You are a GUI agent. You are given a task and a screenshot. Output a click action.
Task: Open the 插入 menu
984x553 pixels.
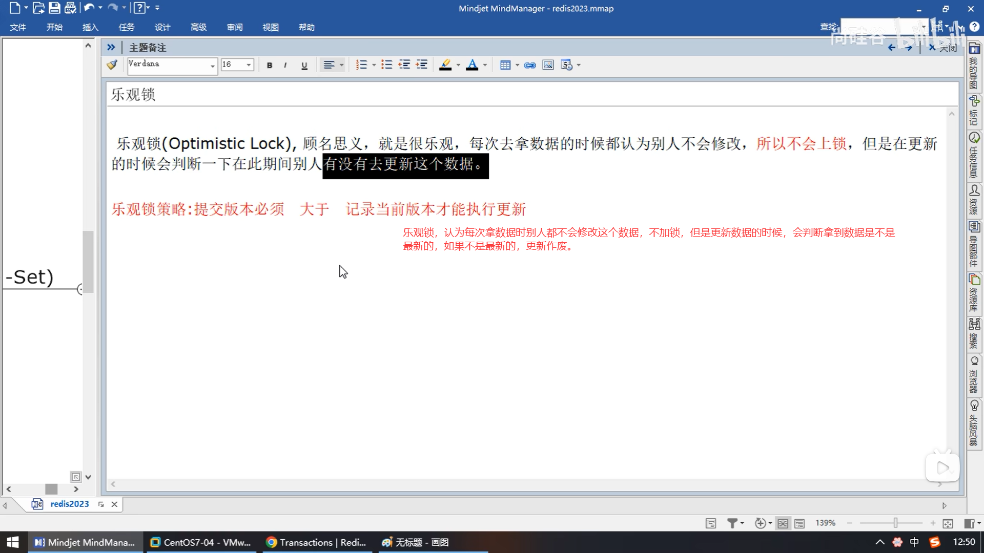click(x=90, y=27)
